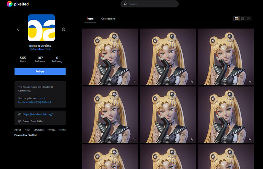This screenshot has height=169, width=263.
Task: Open right post thumbnail in top row
Action: [x=226, y=57]
